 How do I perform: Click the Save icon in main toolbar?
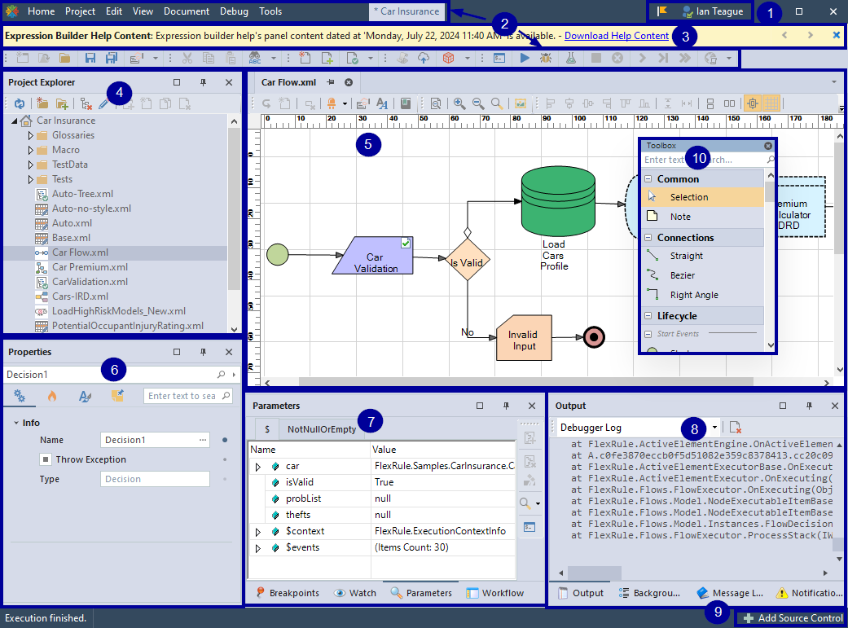[x=90, y=58]
